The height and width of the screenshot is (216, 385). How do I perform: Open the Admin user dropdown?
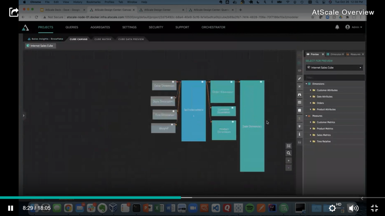(x=354, y=27)
